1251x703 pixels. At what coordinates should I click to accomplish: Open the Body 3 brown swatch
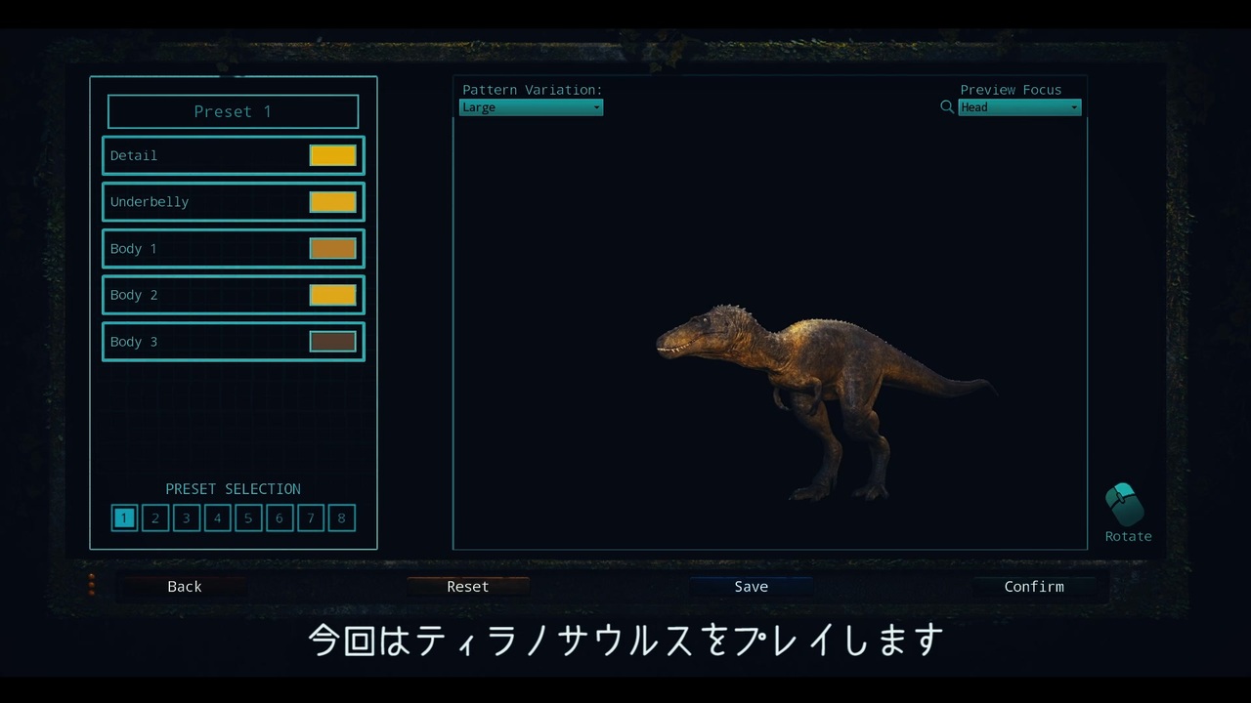(x=333, y=342)
